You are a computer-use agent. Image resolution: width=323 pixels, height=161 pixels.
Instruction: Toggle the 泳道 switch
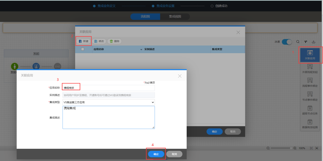pos(287,42)
